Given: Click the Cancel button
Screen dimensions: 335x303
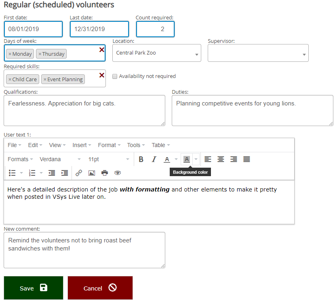Looking at the screenshot, I should coord(100,288).
